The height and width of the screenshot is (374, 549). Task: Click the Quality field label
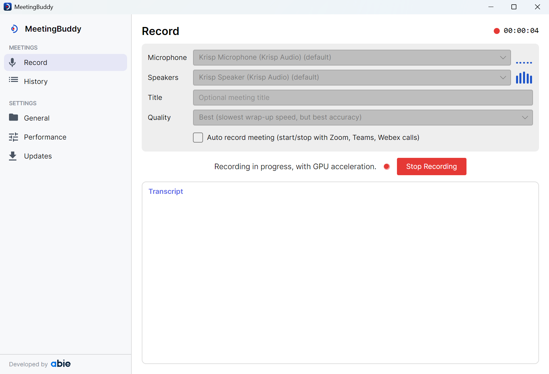(x=159, y=118)
